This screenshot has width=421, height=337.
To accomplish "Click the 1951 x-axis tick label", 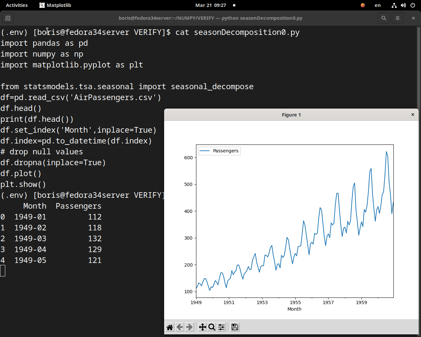I will 229,302.
